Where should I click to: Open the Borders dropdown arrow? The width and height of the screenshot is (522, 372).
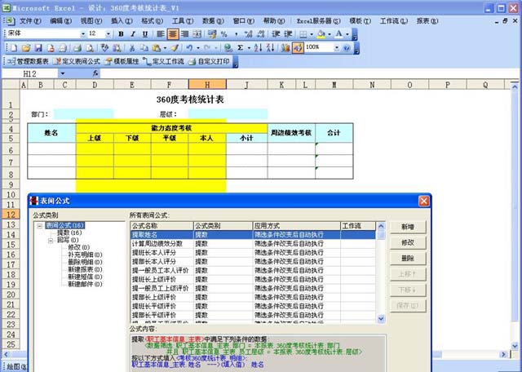coord(312,33)
